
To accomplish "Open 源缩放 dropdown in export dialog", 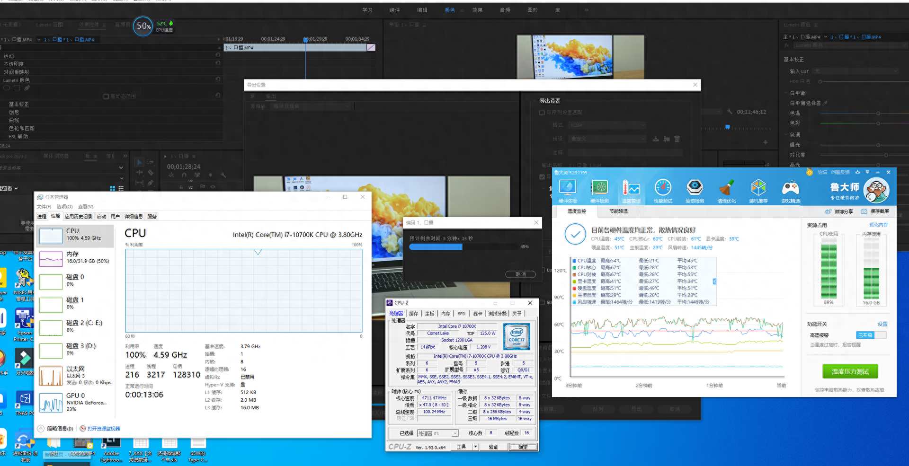I will 311,106.
